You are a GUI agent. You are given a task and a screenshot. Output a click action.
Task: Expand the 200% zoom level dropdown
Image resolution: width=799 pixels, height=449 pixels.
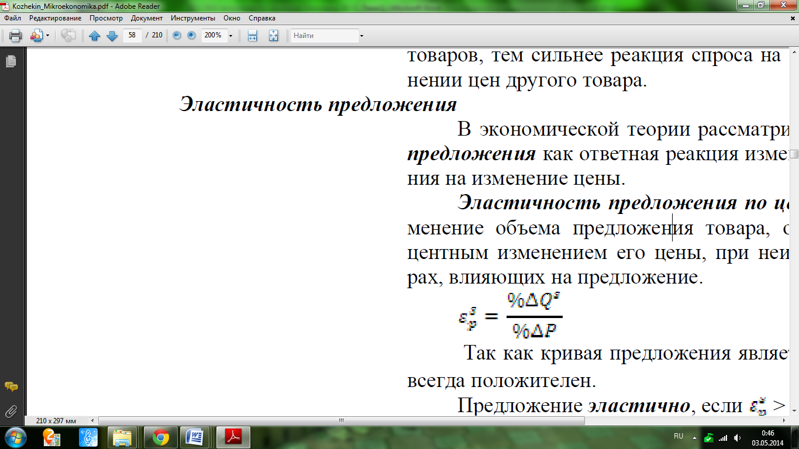(x=230, y=36)
